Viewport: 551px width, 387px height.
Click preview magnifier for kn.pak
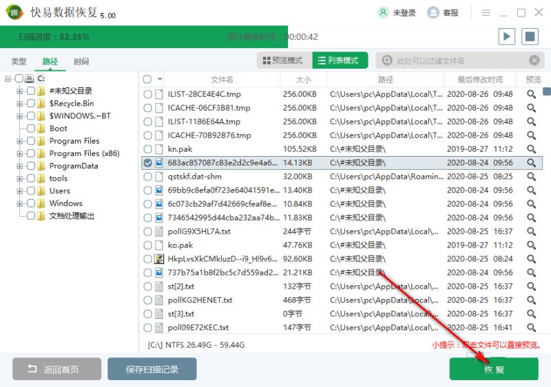531,149
